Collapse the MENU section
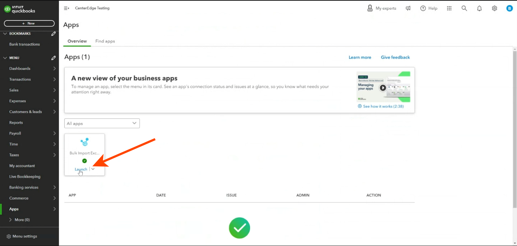The width and height of the screenshot is (517, 246). coord(5,58)
